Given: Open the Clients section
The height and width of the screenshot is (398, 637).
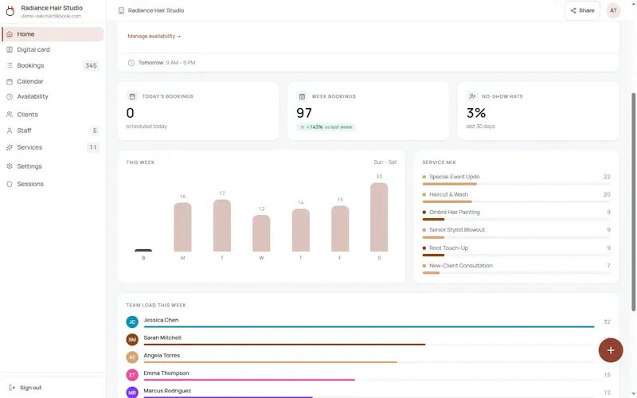Looking at the screenshot, I should pos(53,115).
